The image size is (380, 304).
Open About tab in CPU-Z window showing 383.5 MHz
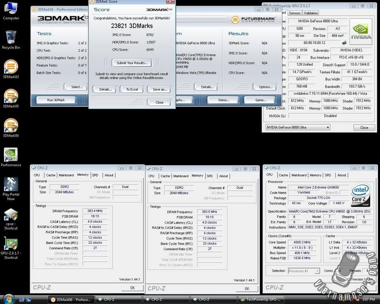coord(223,176)
